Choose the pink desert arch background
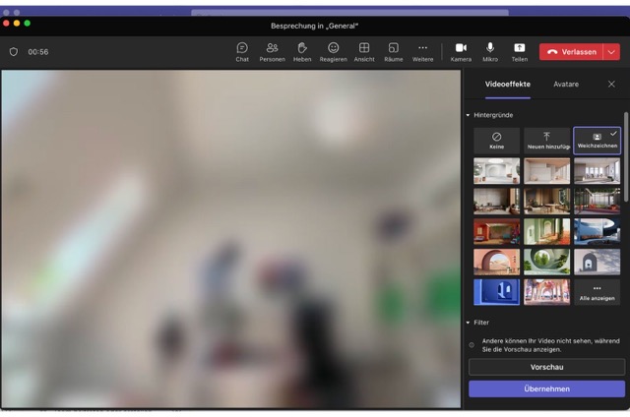Viewport: 630px width, 417px height. 496,262
